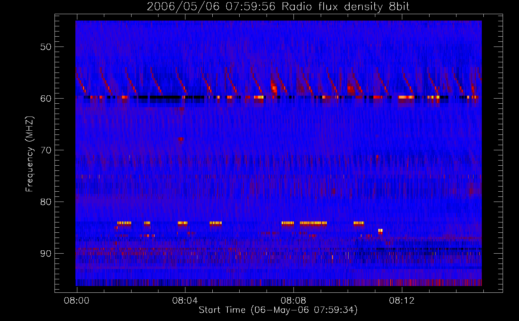519x321 pixels.
Task: Click the plot title "2006/05/06 07:59:56 Radio flux density 8bit"
Action: click(x=278, y=7)
